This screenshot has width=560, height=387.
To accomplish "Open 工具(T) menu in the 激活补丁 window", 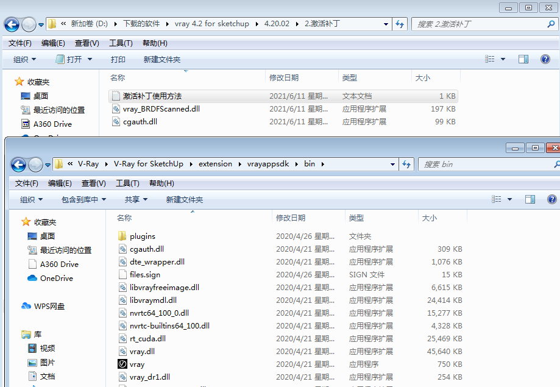I will 121,43.
